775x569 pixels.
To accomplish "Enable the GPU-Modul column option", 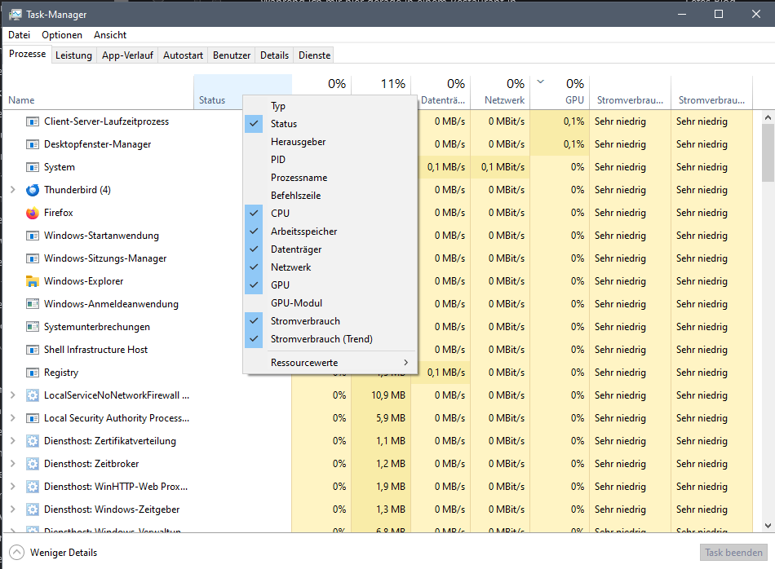I will pos(330,302).
